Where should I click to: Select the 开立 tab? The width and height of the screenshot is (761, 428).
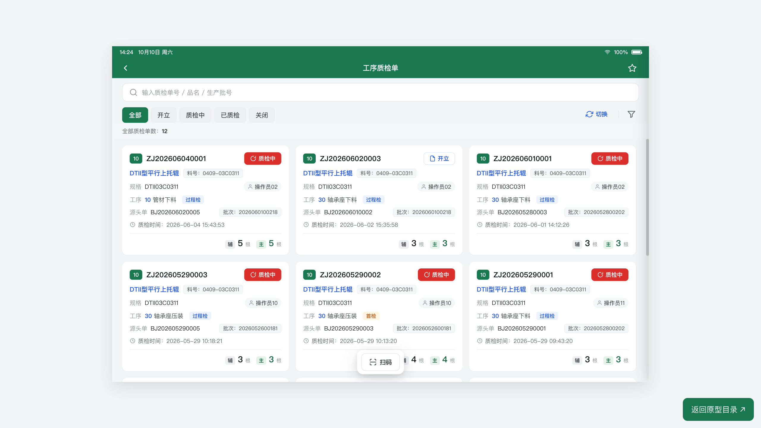[x=163, y=115]
